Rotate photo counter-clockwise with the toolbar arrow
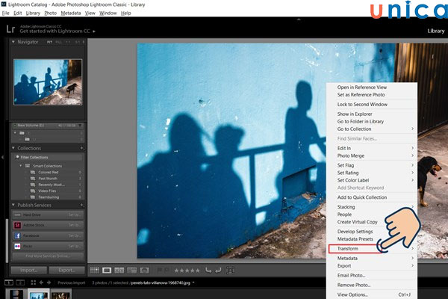The image size is (448, 299). click(x=208, y=270)
